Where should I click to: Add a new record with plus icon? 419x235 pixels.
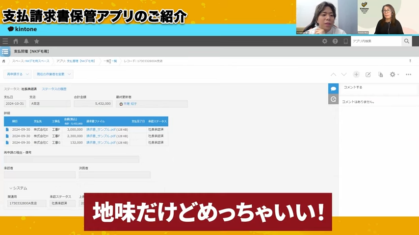[356, 74]
